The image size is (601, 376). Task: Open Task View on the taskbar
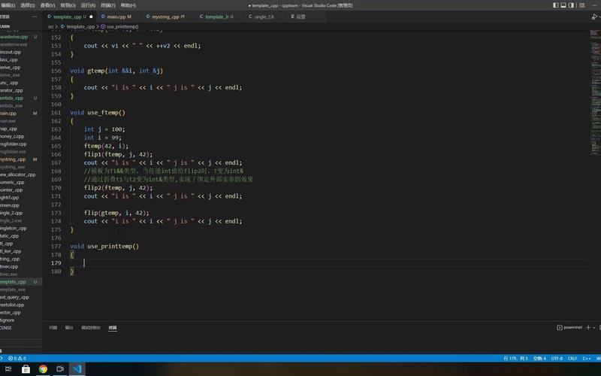point(8,369)
